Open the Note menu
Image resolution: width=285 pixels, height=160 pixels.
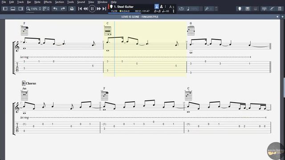(37, 2)
